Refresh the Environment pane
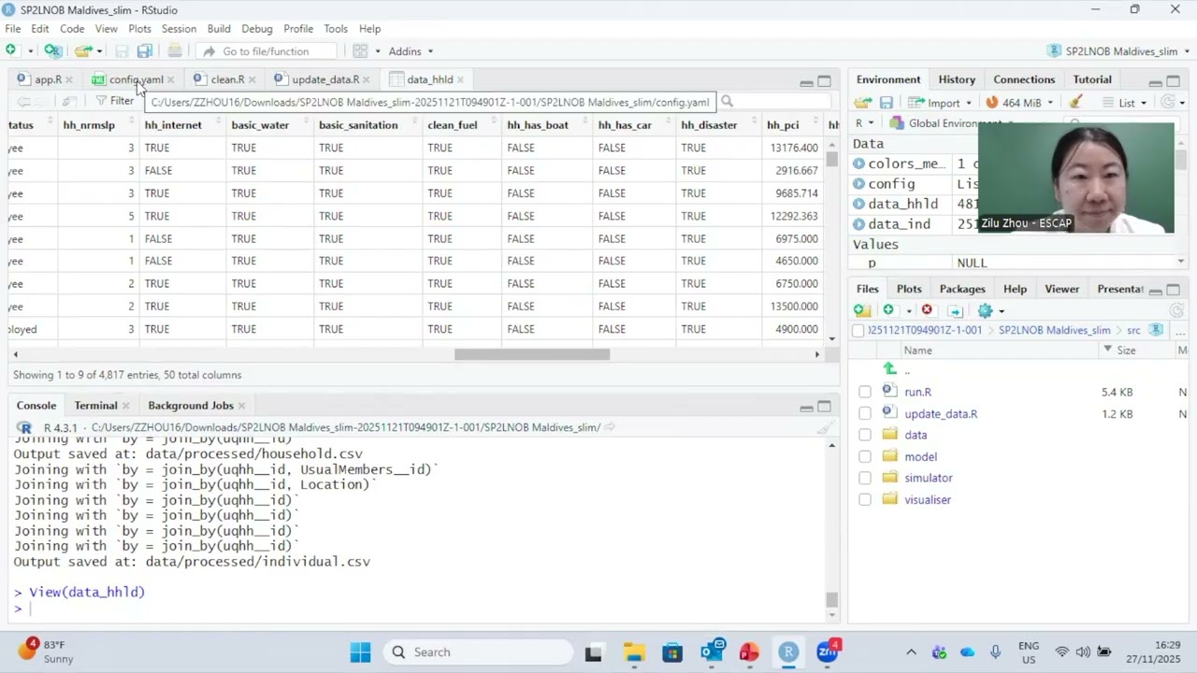Viewport: 1197px width, 673px height. coord(1169,102)
